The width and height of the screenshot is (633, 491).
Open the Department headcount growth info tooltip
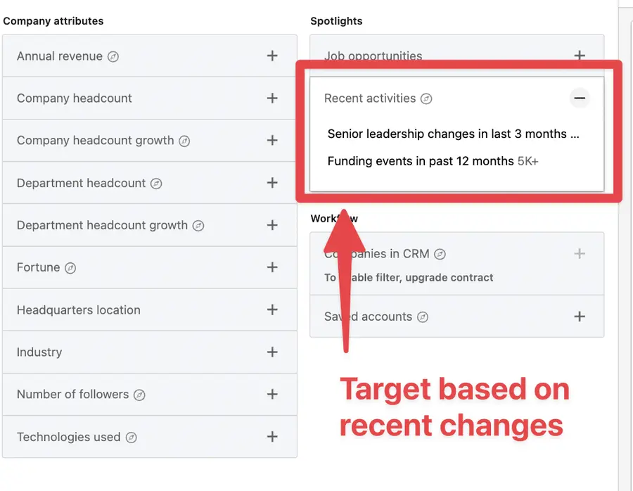coord(198,225)
